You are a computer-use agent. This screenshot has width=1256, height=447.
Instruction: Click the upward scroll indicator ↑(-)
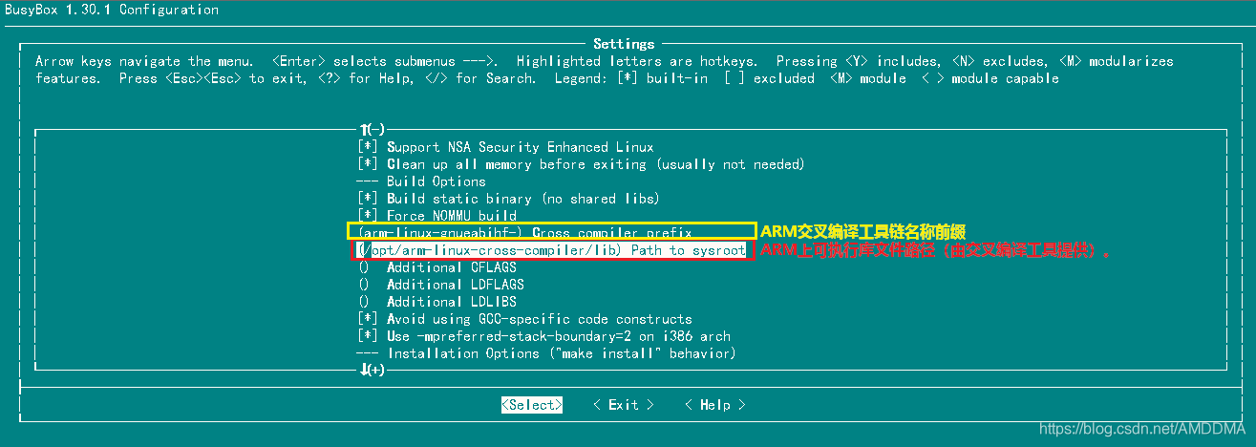tap(372, 129)
